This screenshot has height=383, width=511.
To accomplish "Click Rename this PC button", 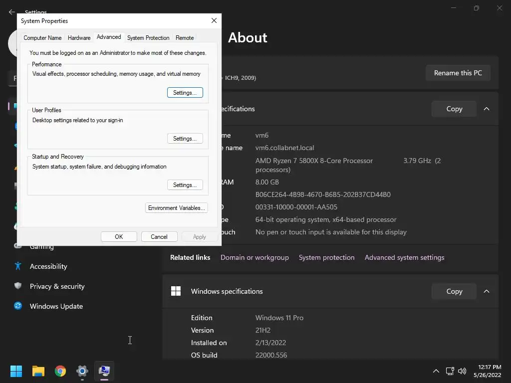I will [x=458, y=73].
